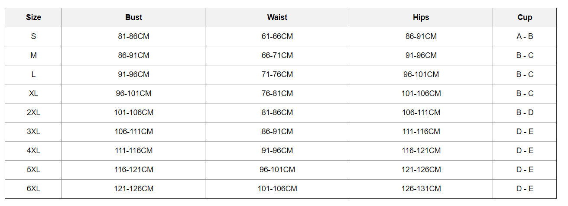
Task: Click the hips cell reading 126-131CM
Action: [421, 189]
